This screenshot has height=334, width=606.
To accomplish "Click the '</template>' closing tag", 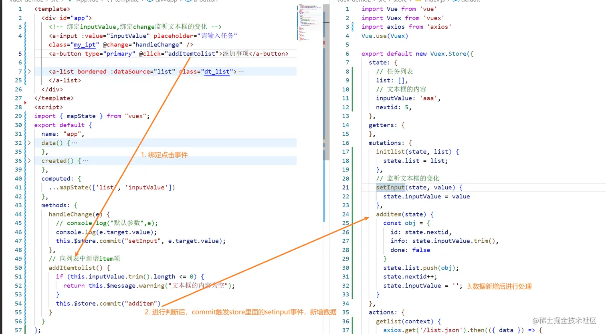I will click(54, 98).
